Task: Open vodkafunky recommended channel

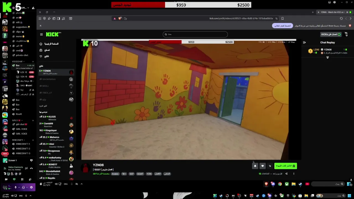Action: tap(56, 159)
